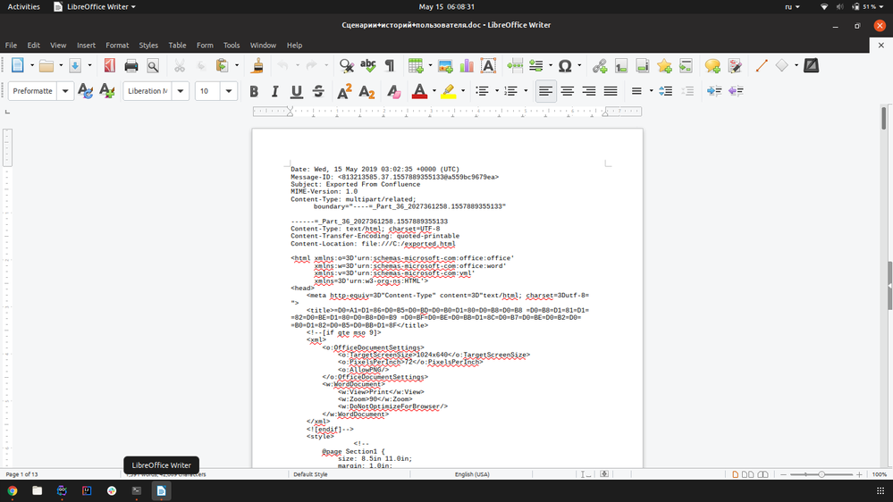Decrease indent icon

pyautogui.click(x=736, y=91)
